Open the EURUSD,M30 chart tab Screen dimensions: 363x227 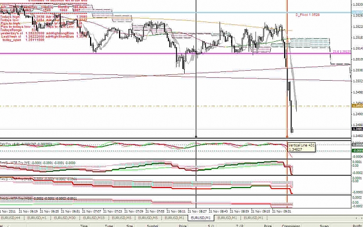click(64, 218)
